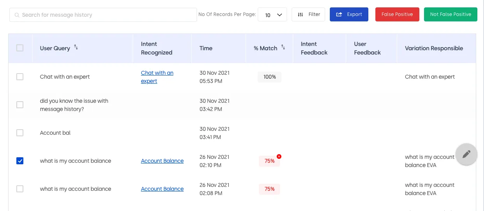The image size is (484, 211).
Task: Toggle the select-all header checkbox
Action: [20, 48]
